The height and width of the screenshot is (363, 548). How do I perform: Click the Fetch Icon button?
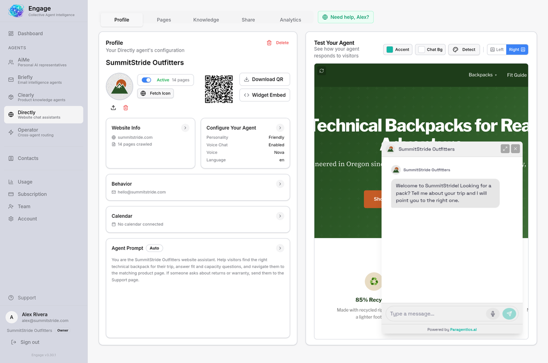coord(156,93)
